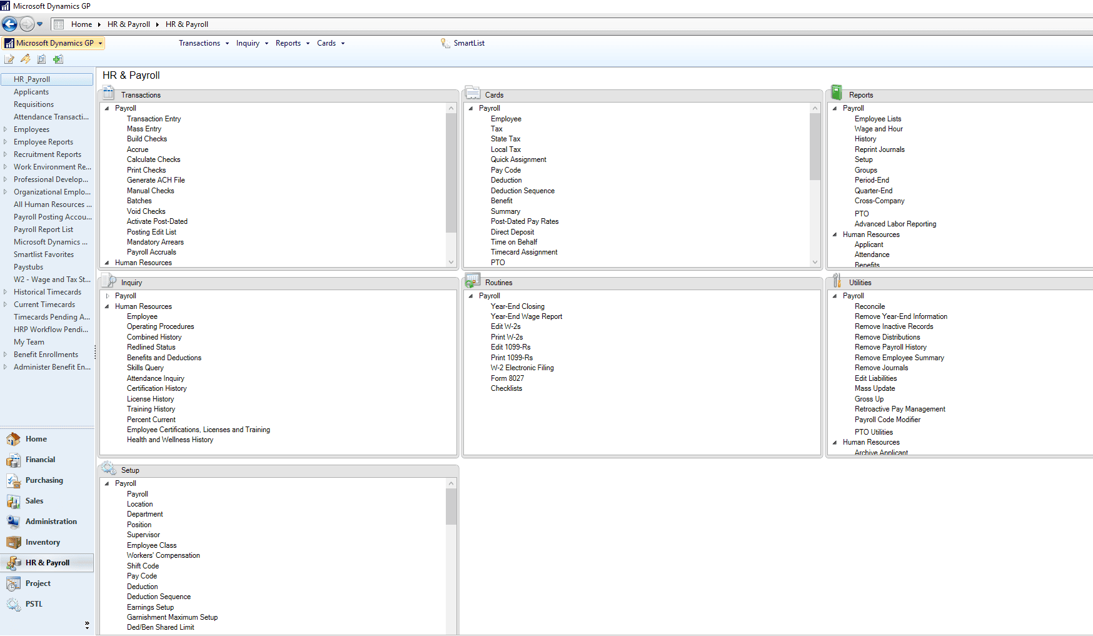
Task: Click the Setup panel gear icon
Action: (109, 468)
